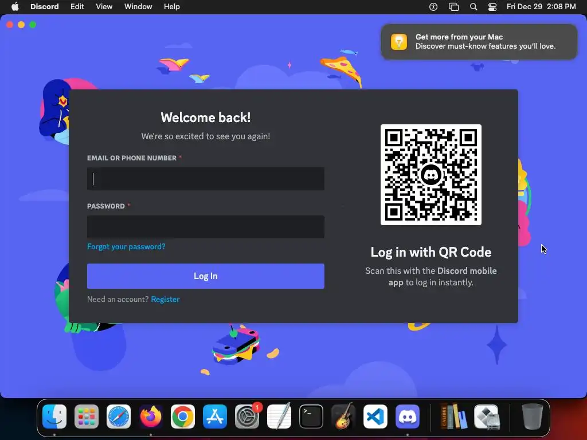587x440 pixels.
Task: Launch GarageBand from the dock
Action: (x=343, y=416)
